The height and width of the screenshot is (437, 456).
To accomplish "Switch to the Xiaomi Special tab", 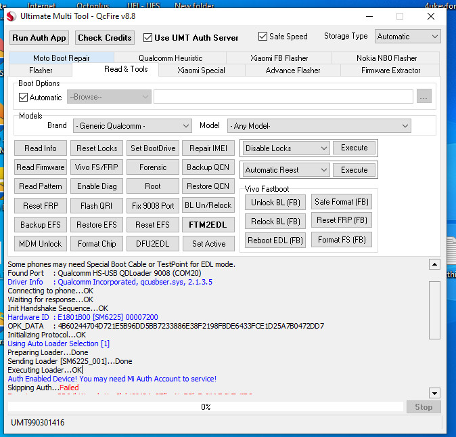I will (201, 70).
